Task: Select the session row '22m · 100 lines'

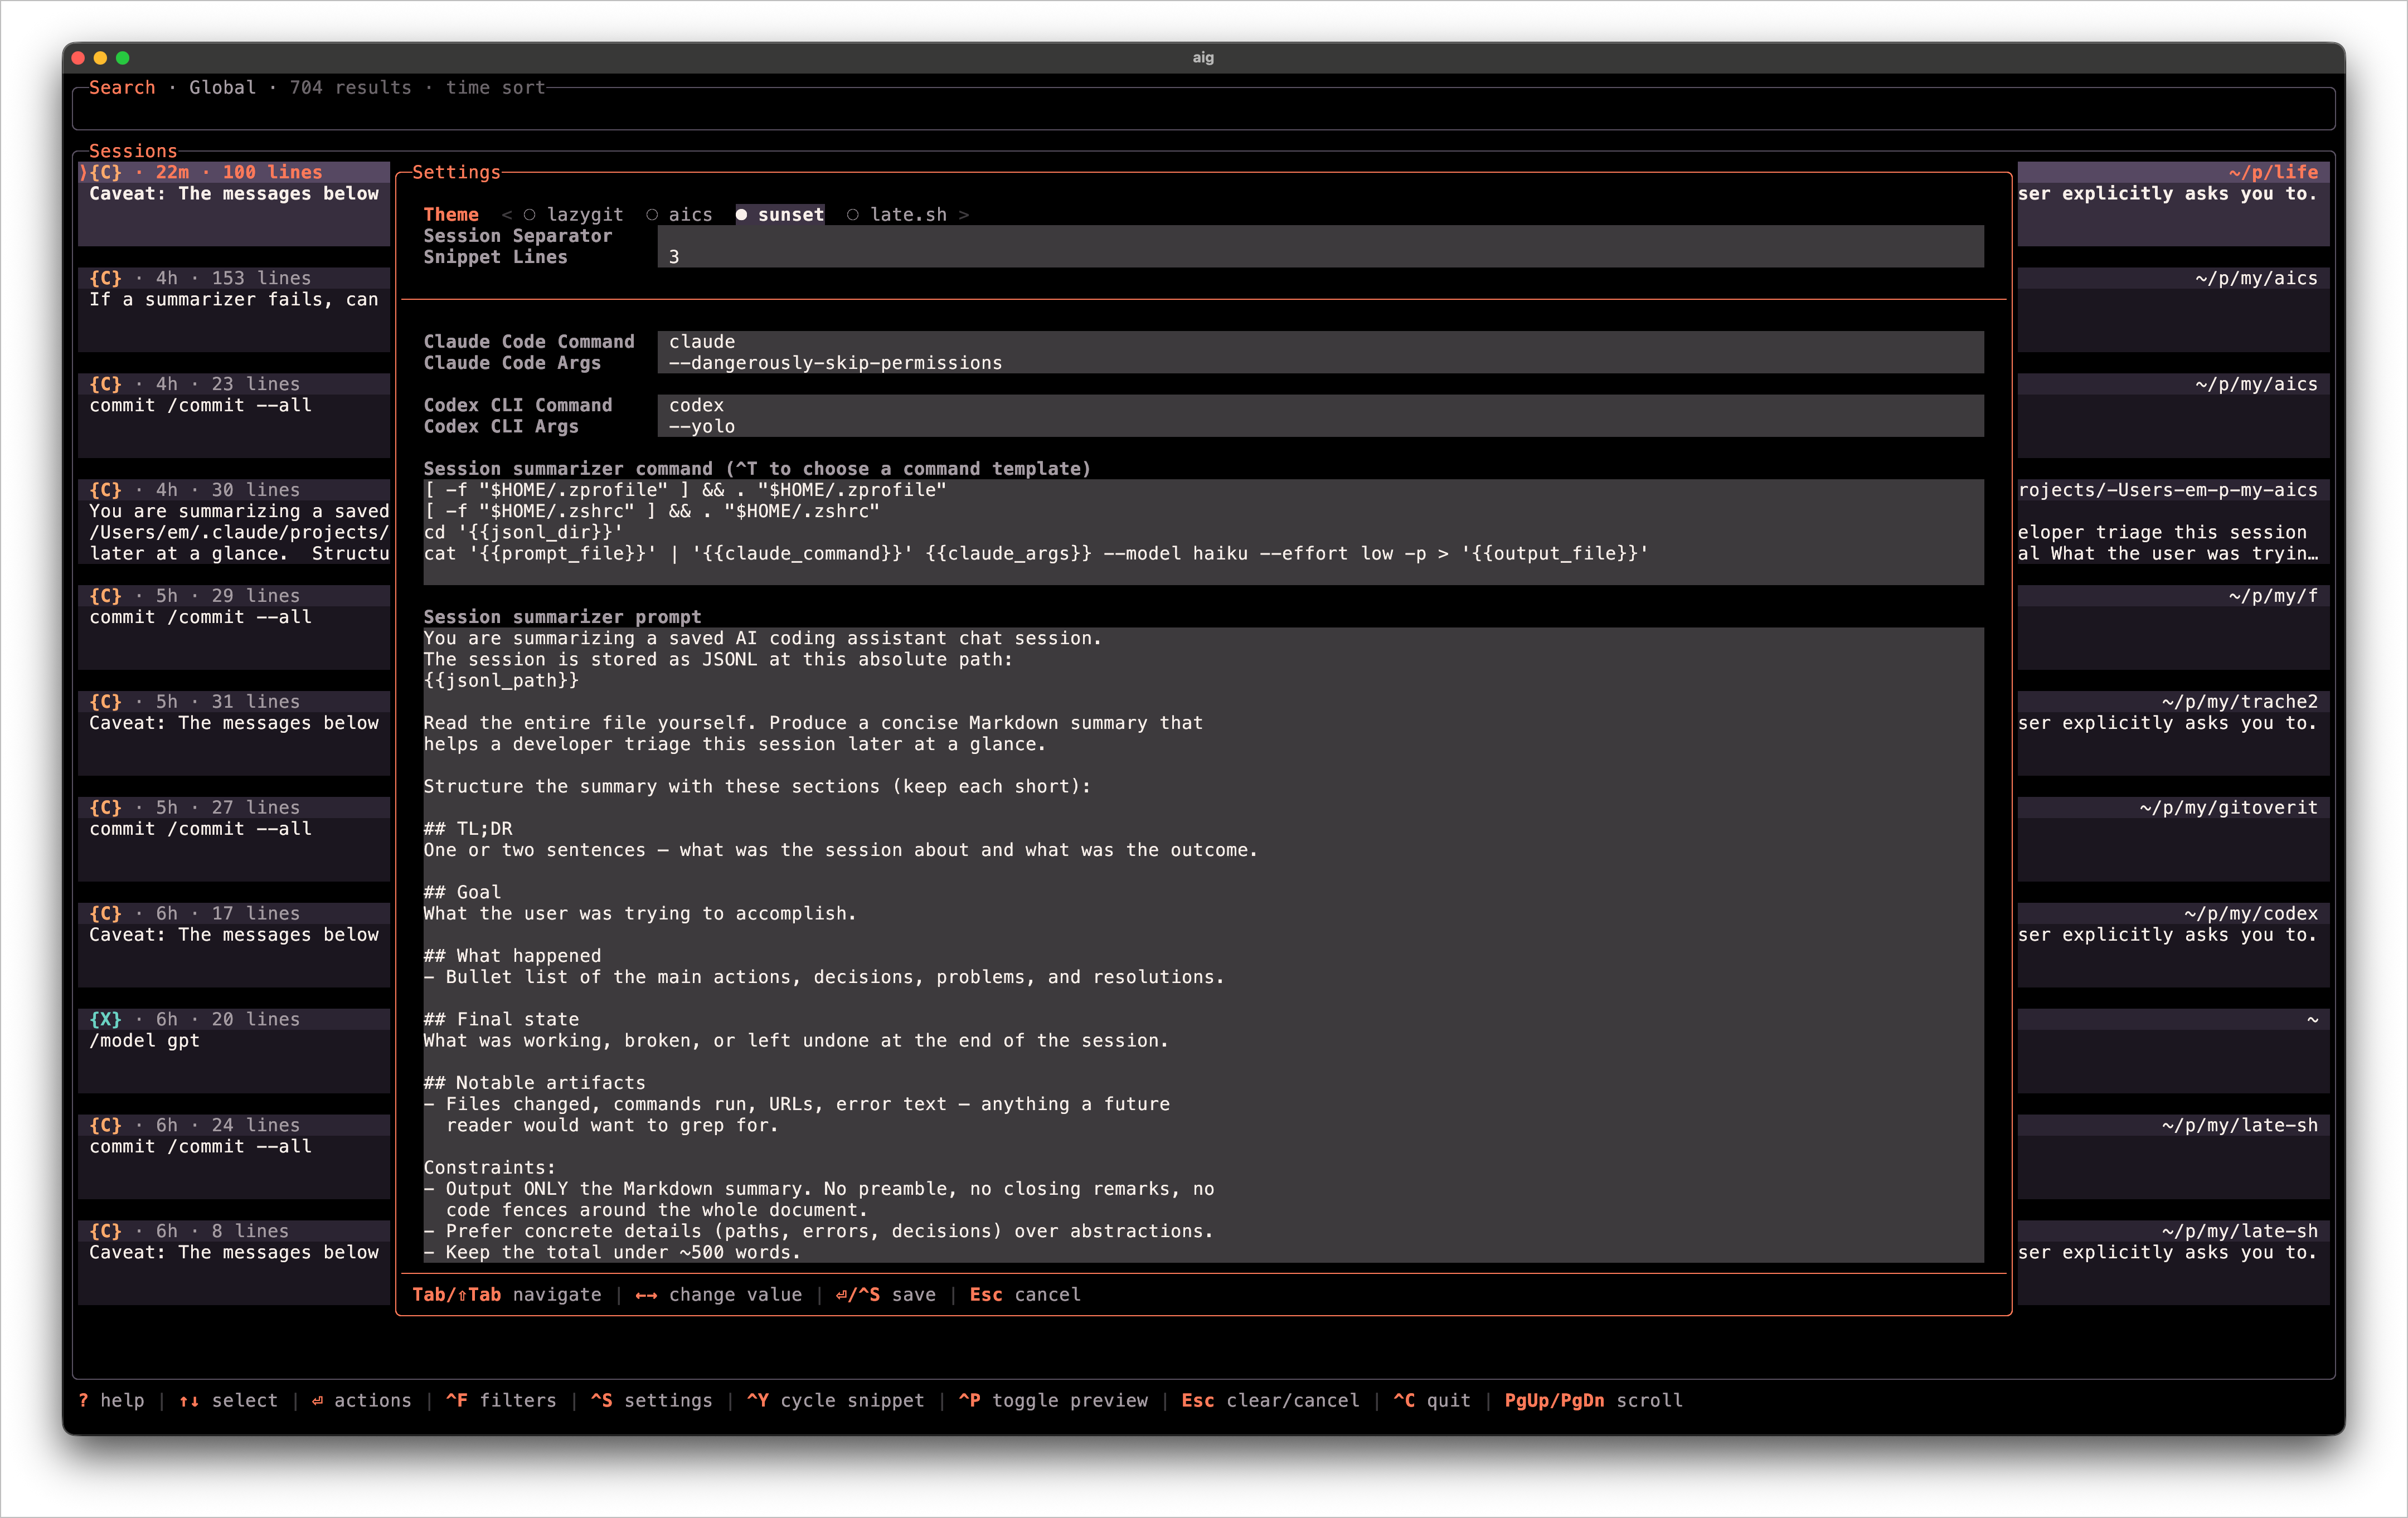Action: pos(234,204)
